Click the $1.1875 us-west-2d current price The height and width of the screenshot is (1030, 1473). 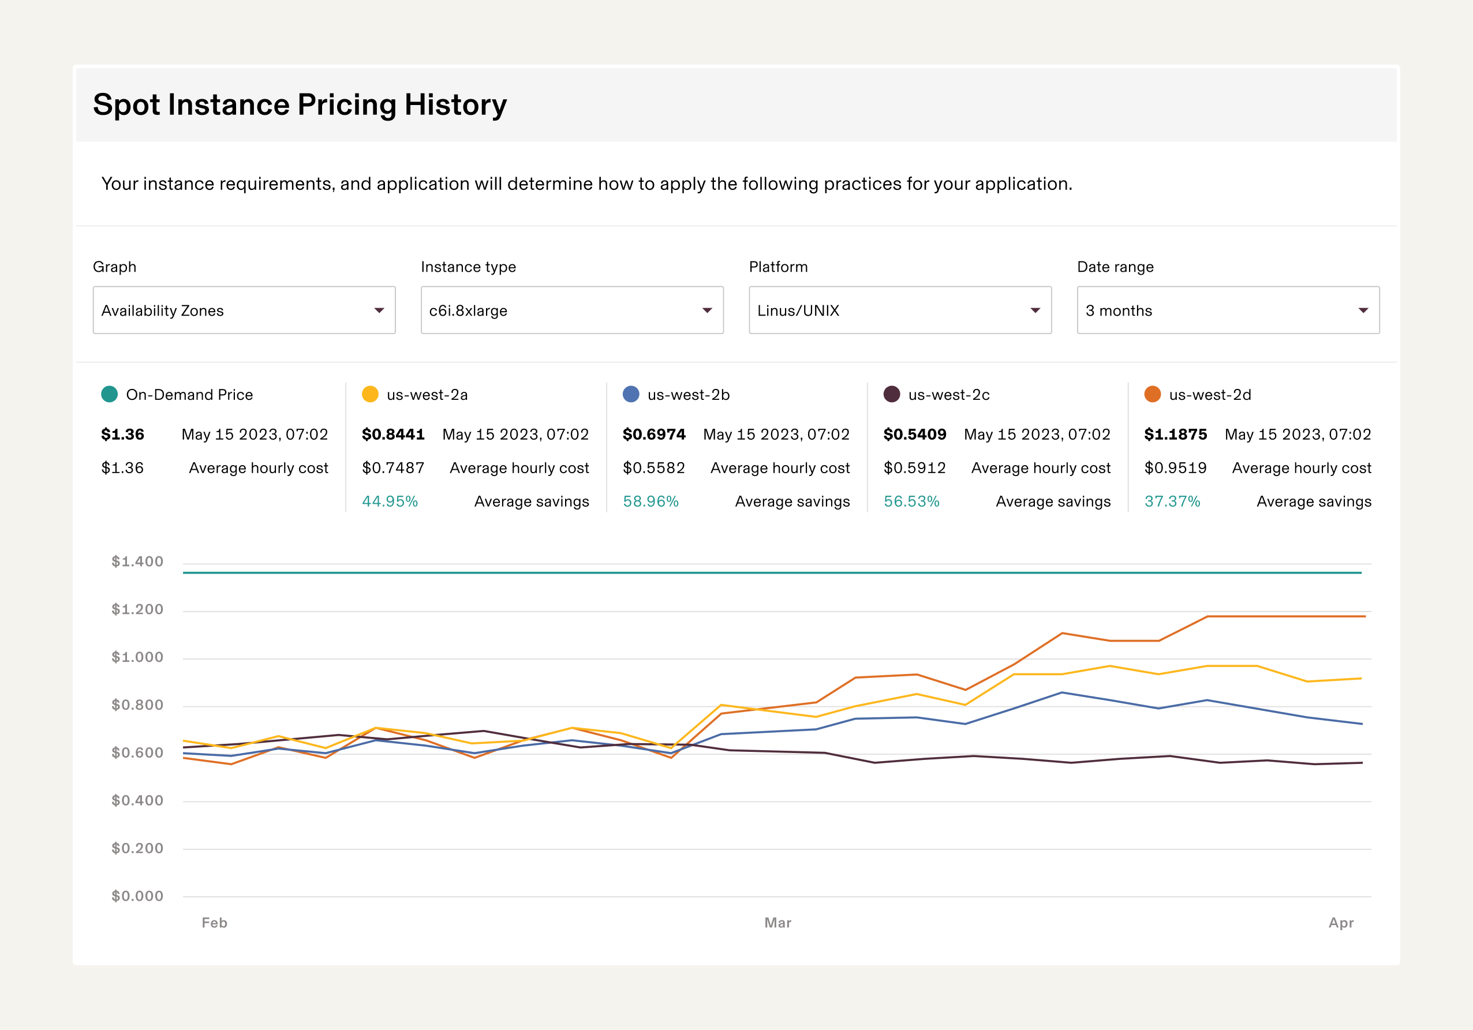point(1175,434)
